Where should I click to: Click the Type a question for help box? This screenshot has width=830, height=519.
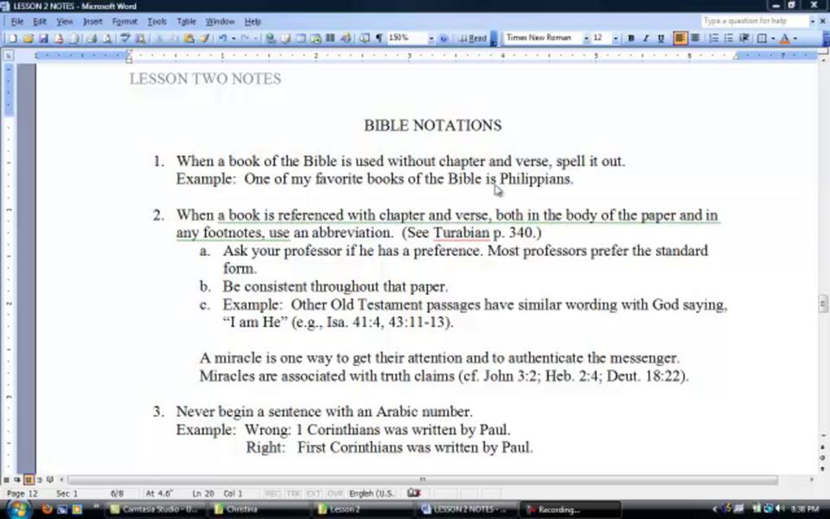[x=754, y=21]
